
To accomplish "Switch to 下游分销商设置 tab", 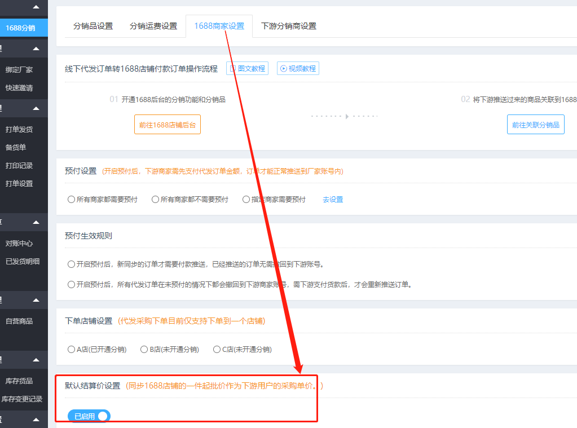I will click(289, 26).
